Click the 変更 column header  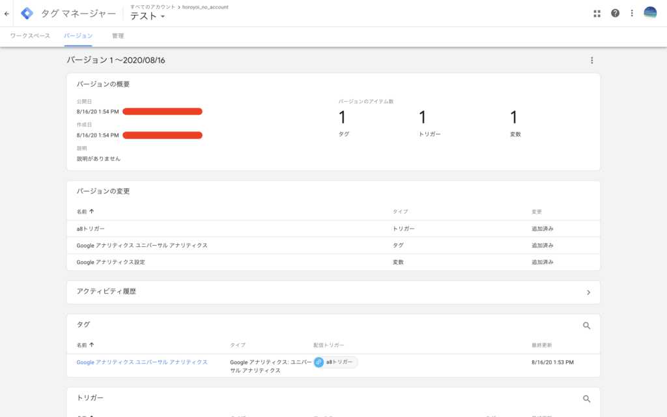pos(537,212)
